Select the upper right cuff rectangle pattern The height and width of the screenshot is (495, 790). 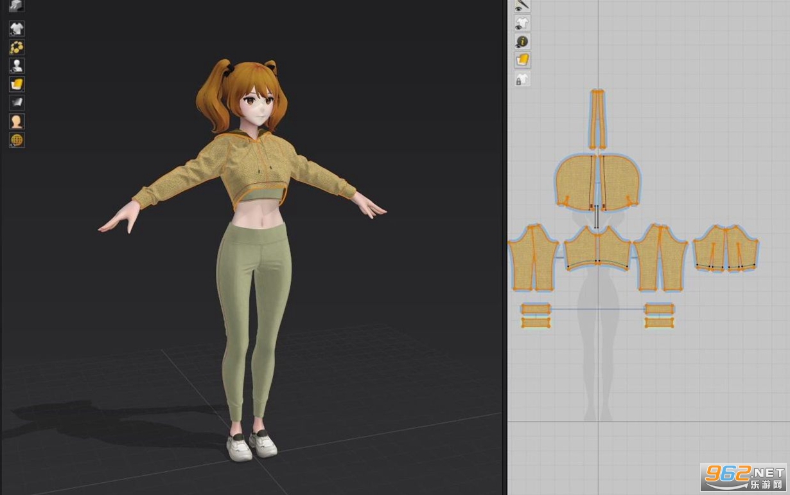point(659,309)
